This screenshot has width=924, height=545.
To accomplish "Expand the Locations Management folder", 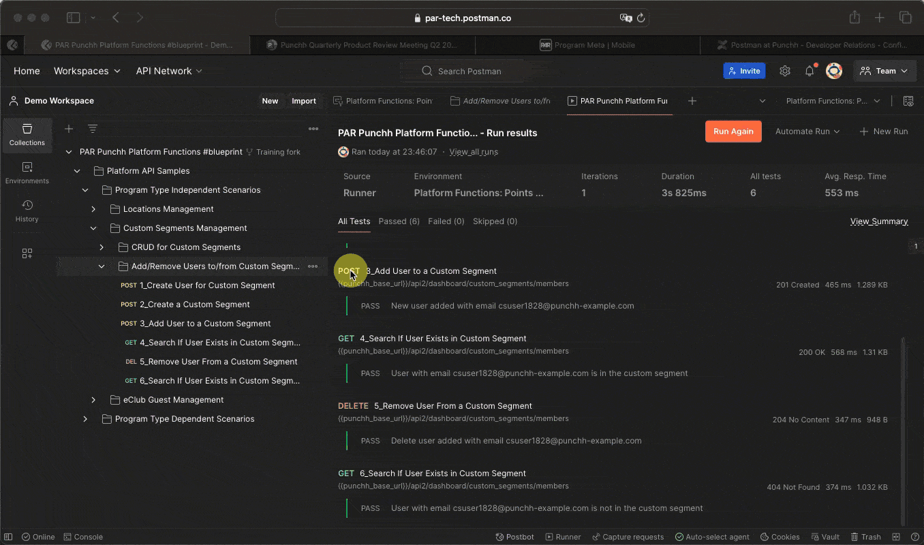I will [93, 209].
